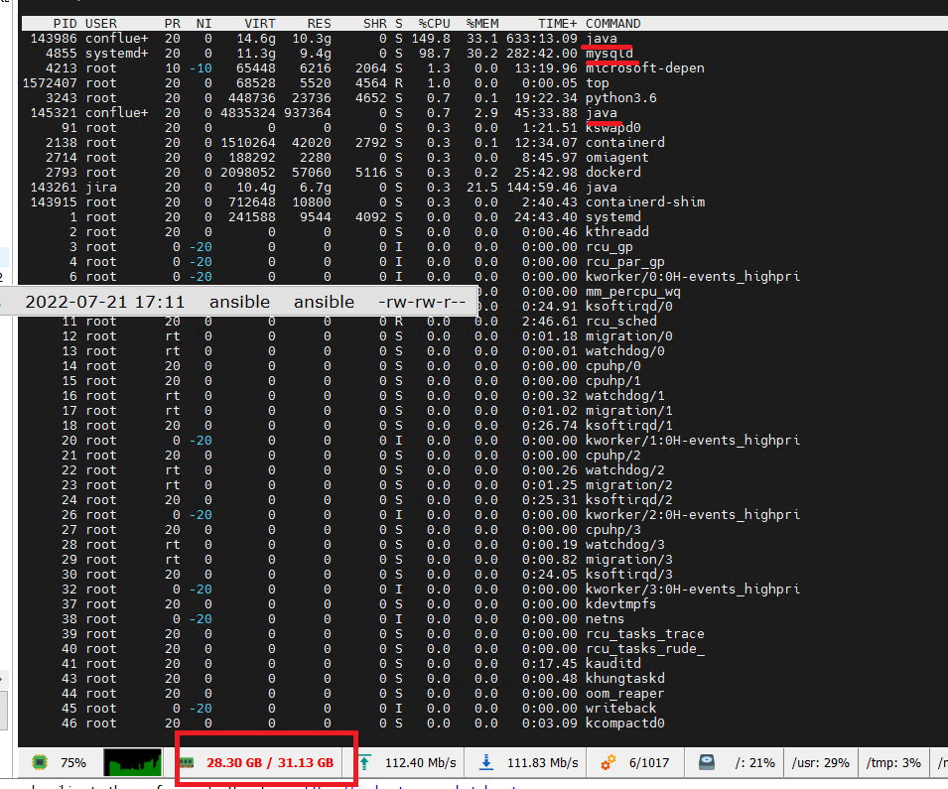
Task: Select the 75% CPU usage value
Action: click(x=73, y=763)
